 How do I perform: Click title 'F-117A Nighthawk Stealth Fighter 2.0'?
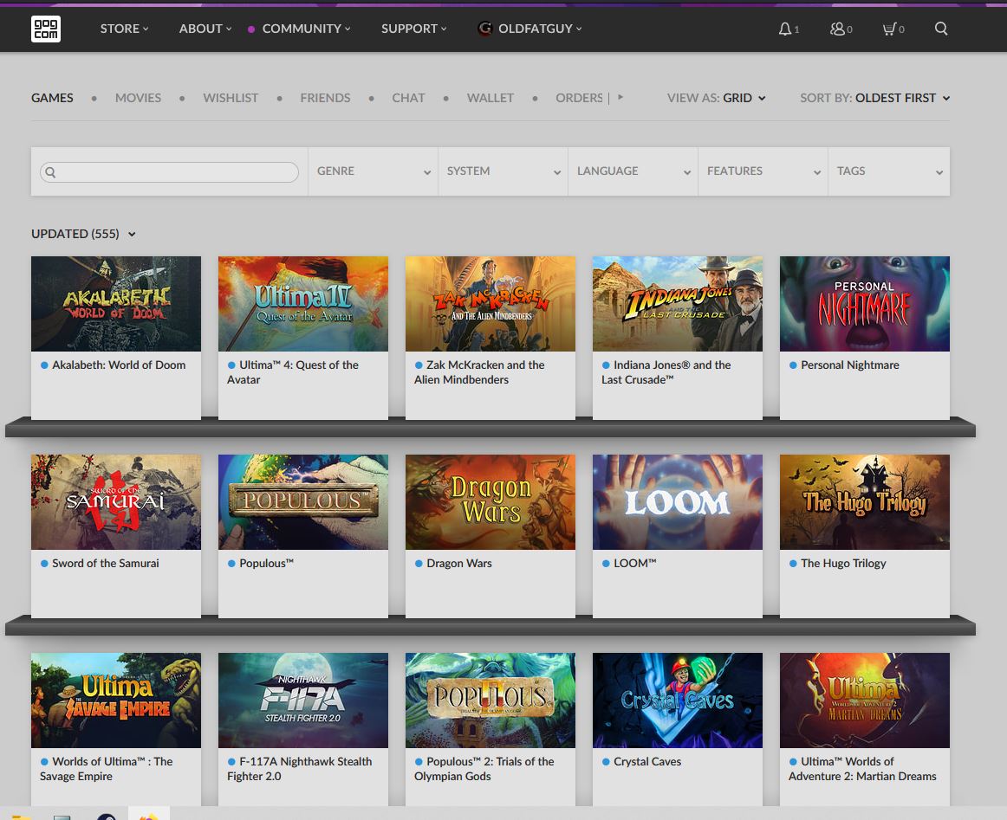point(299,769)
